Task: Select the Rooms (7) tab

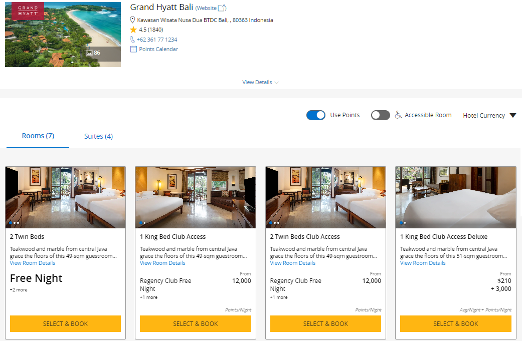Action: 38,136
